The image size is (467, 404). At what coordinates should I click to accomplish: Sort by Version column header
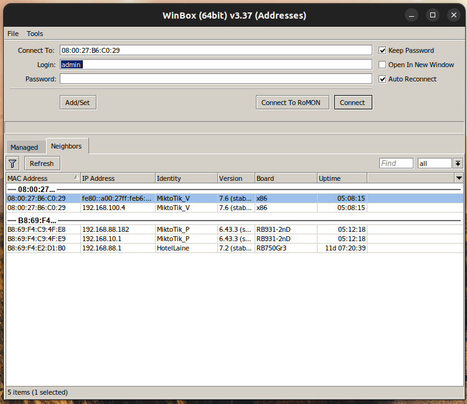[237, 178]
